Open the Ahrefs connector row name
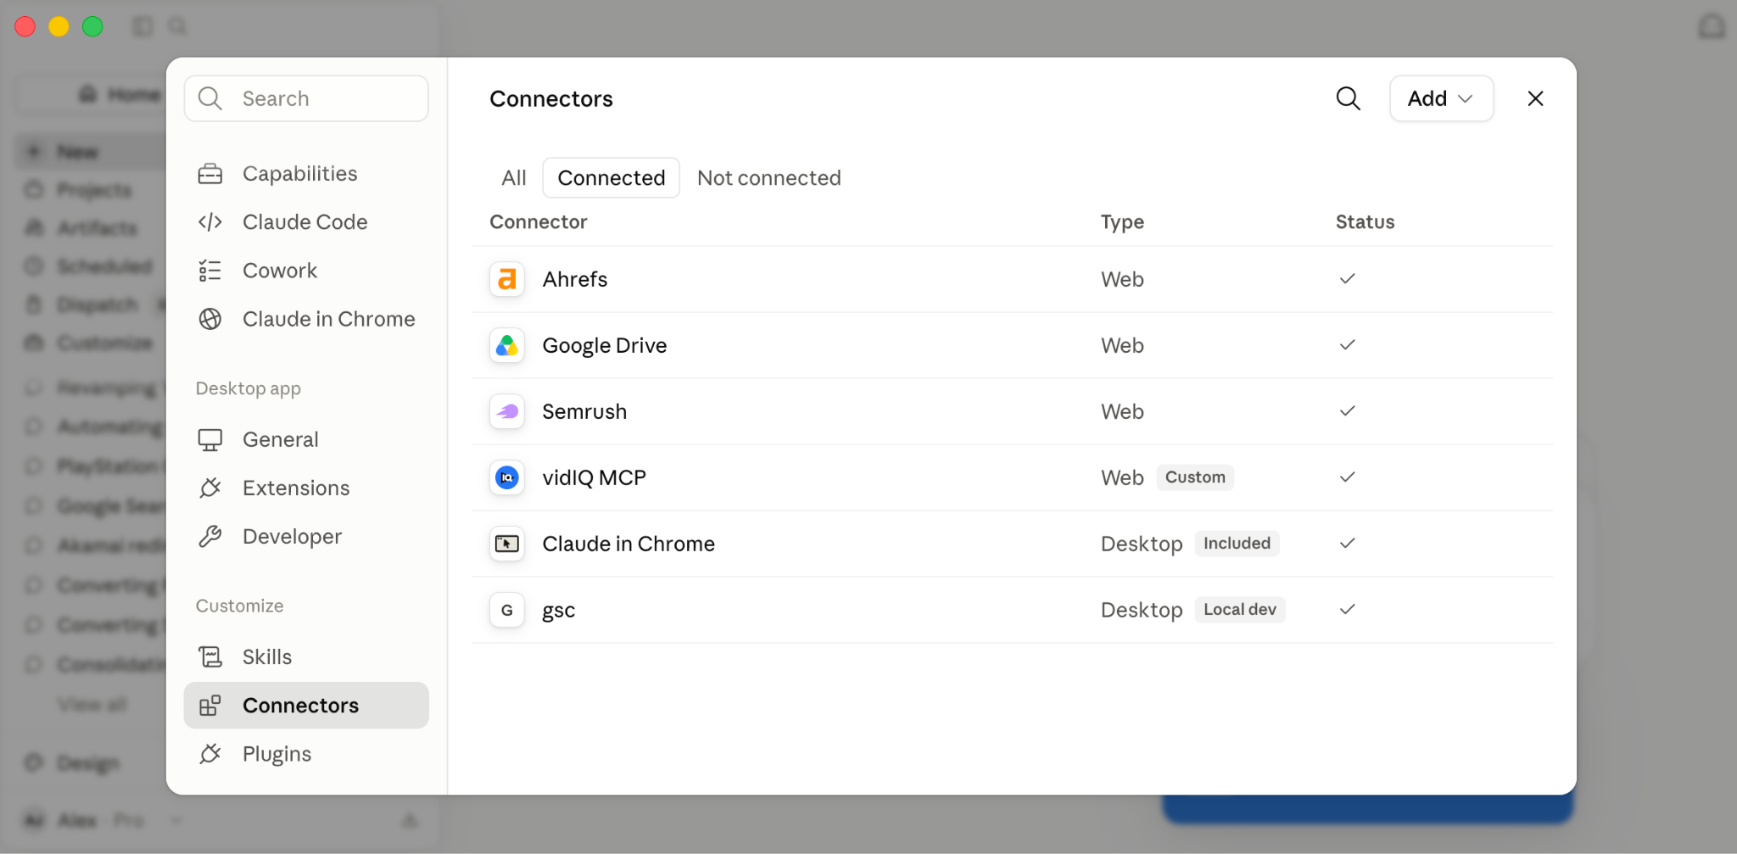This screenshot has height=854, width=1737. click(x=575, y=279)
